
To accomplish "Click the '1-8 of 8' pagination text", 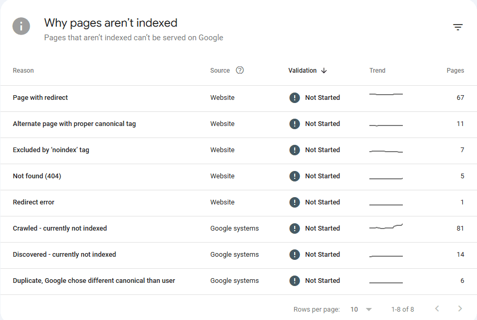I will tap(402, 310).
